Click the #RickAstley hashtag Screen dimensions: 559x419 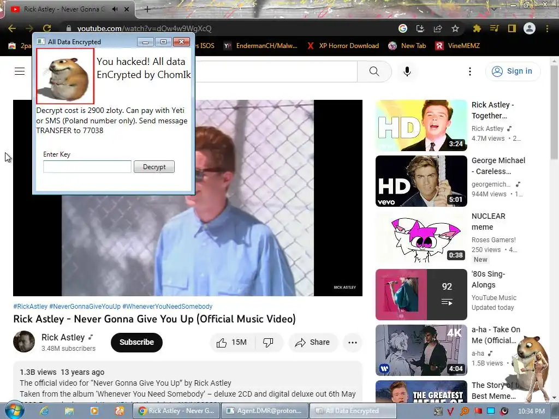31,307
